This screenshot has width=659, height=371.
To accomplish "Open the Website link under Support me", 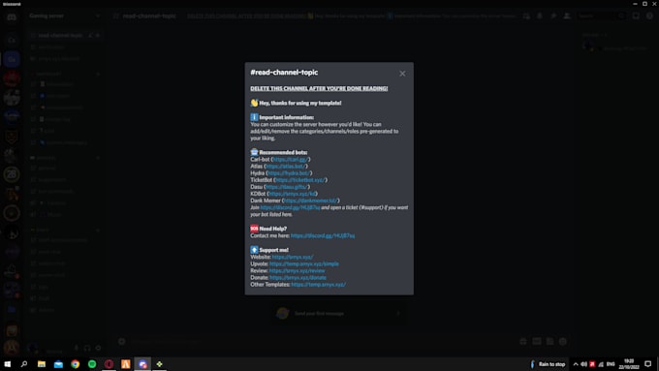I will [293, 257].
